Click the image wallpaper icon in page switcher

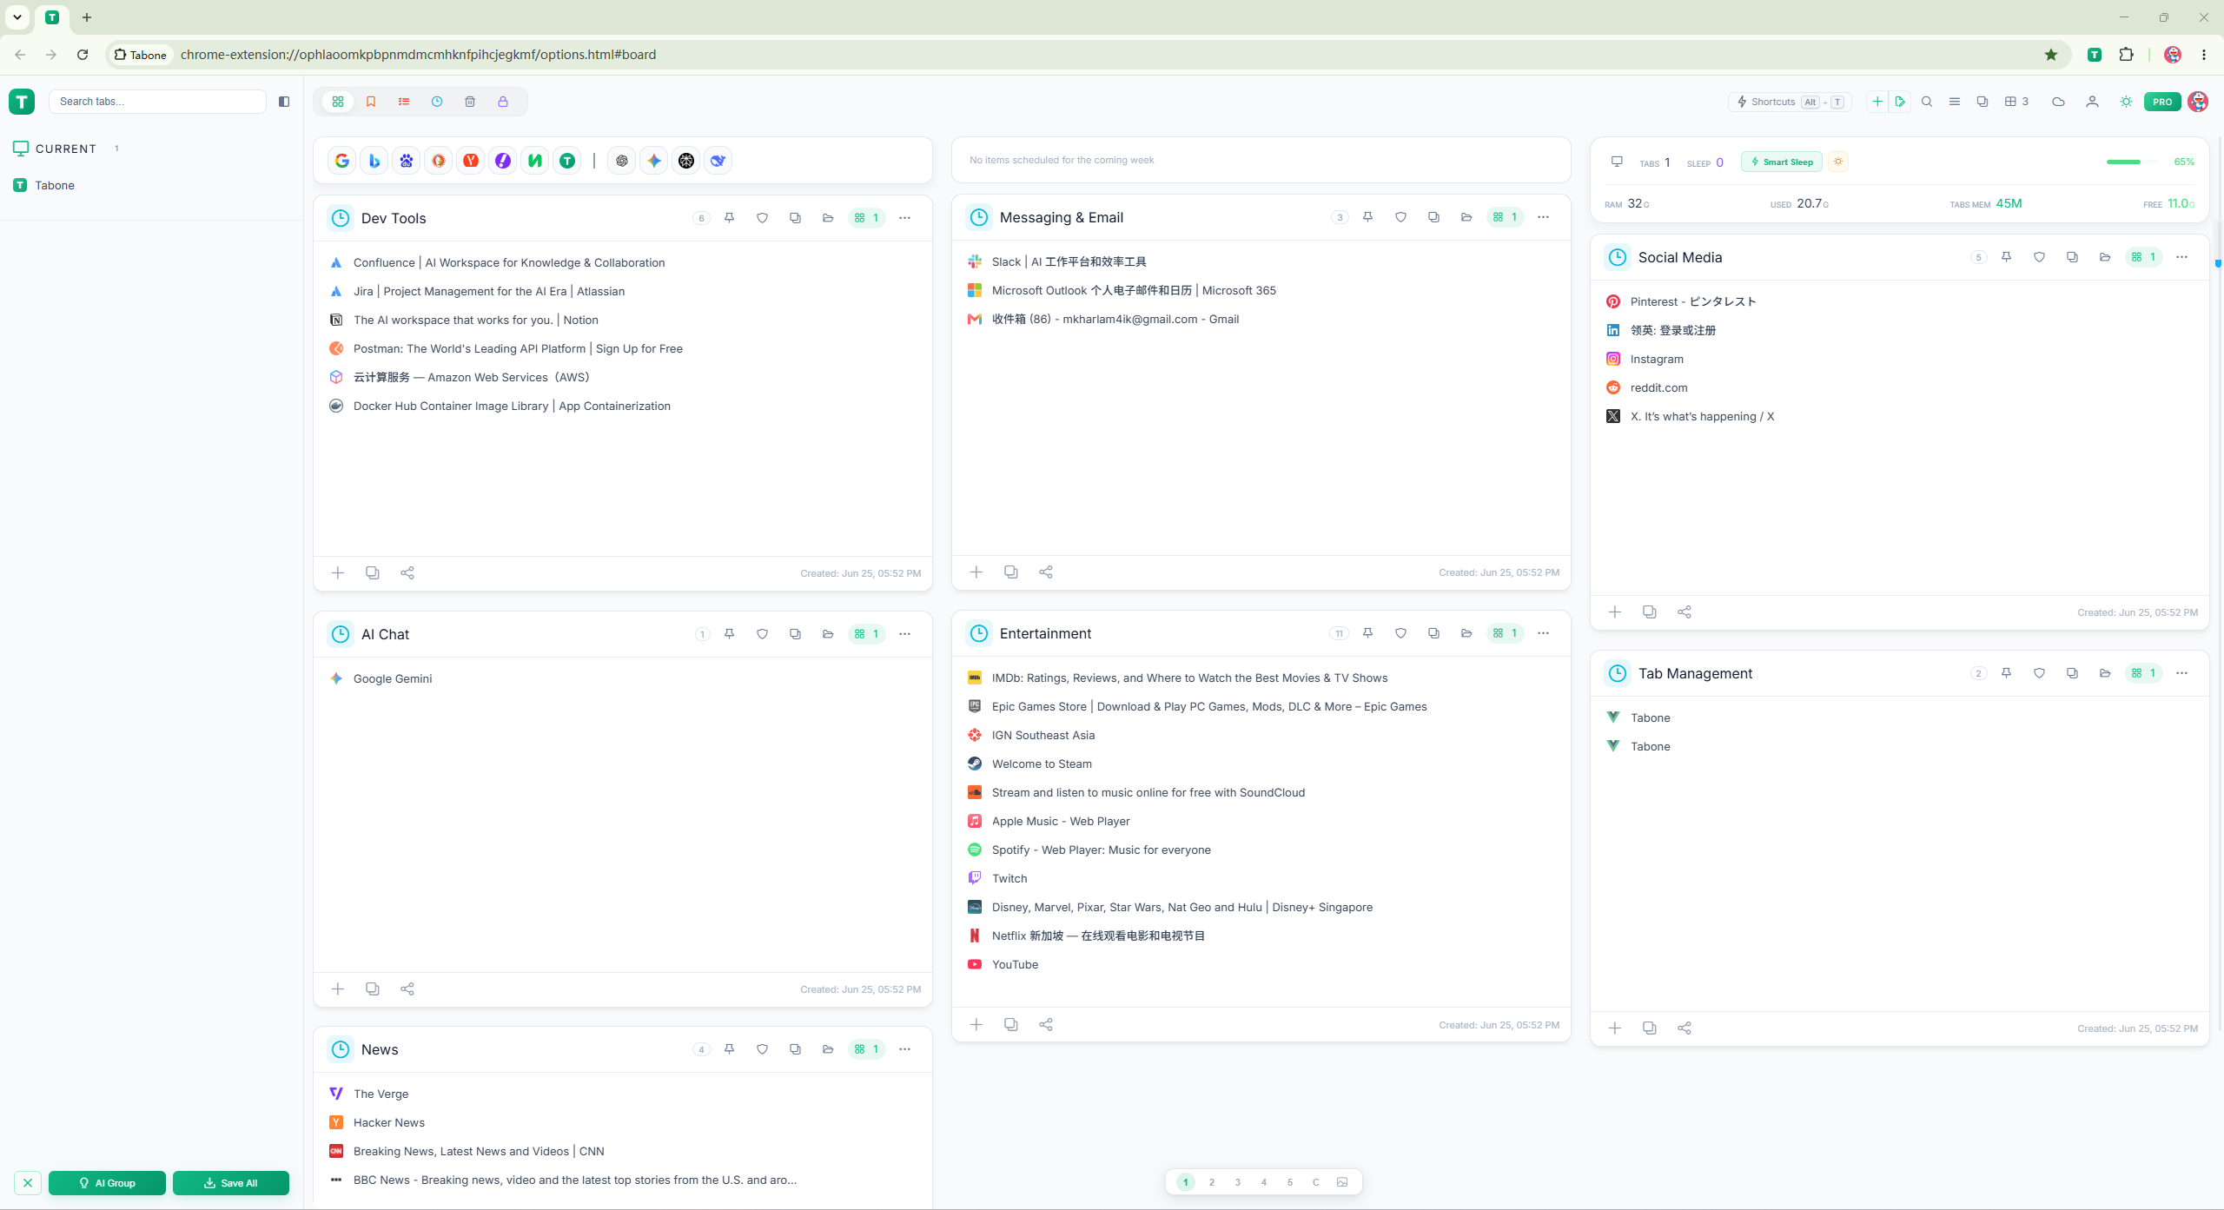[1342, 1182]
